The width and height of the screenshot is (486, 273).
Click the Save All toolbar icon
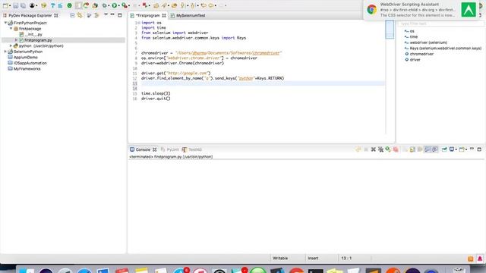[x=23, y=5]
